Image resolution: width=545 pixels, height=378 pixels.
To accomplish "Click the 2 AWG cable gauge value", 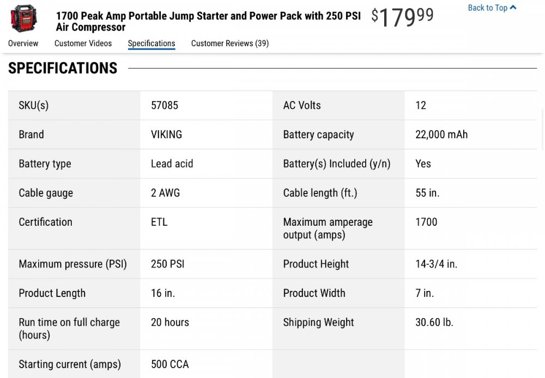I will (x=165, y=193).
